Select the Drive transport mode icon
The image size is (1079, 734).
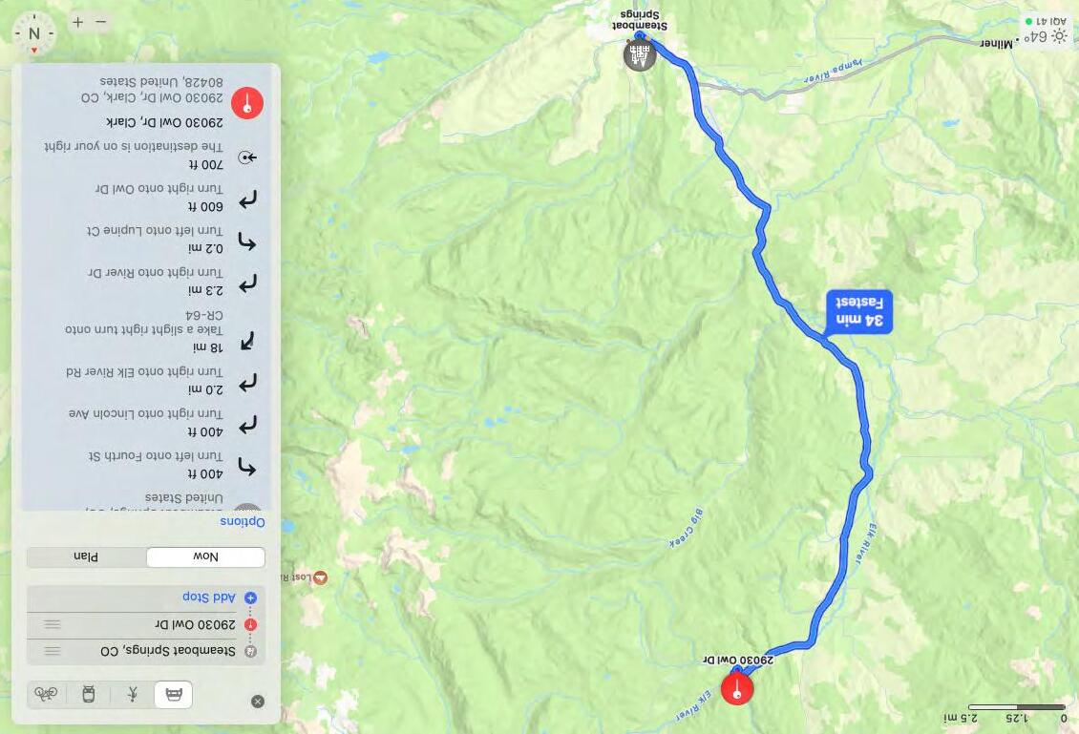174,694
